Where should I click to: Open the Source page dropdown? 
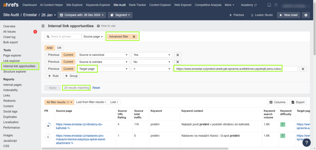(x=93, y=37)
